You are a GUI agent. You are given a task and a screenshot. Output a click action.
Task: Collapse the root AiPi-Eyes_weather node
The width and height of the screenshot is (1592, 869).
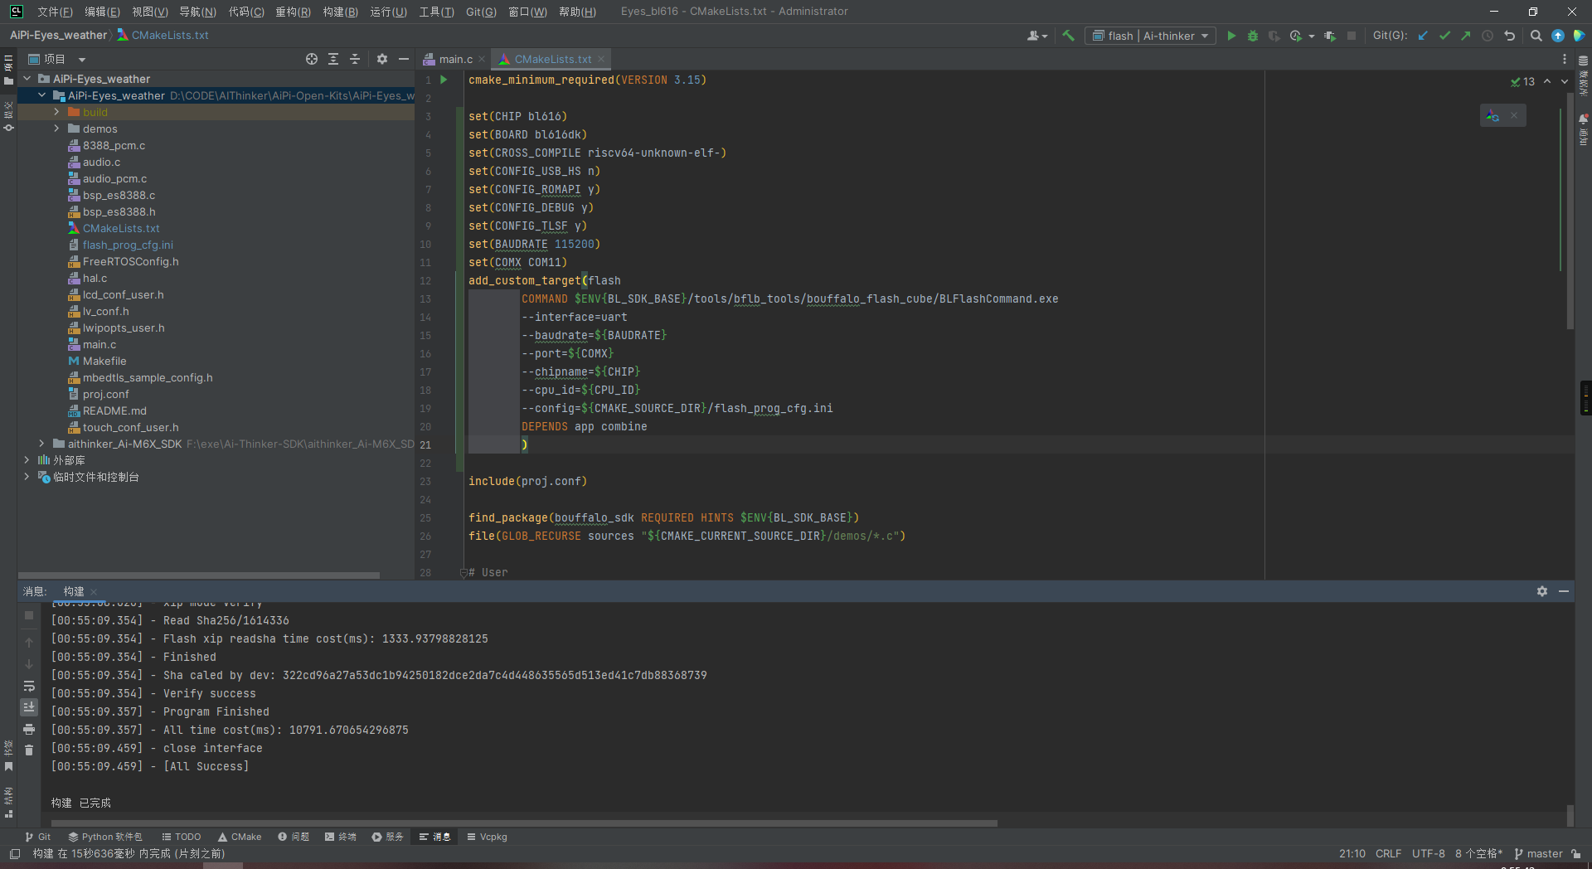point(27,79)
